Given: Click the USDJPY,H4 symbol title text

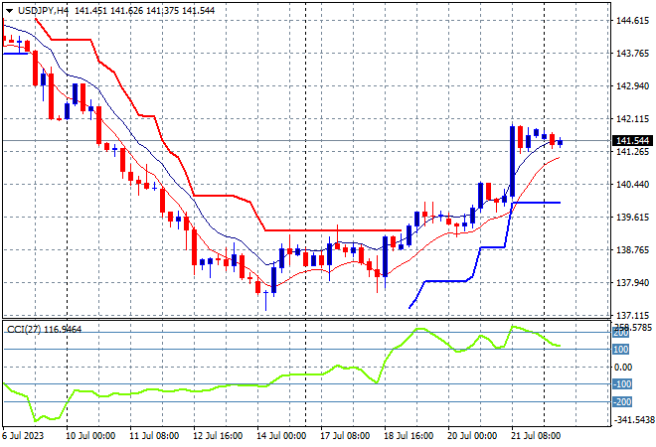Looking at the screenshot, I should click(43, 11).
